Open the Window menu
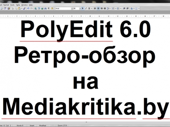Screen dimensions: 170x127 [x=24, y=5]
